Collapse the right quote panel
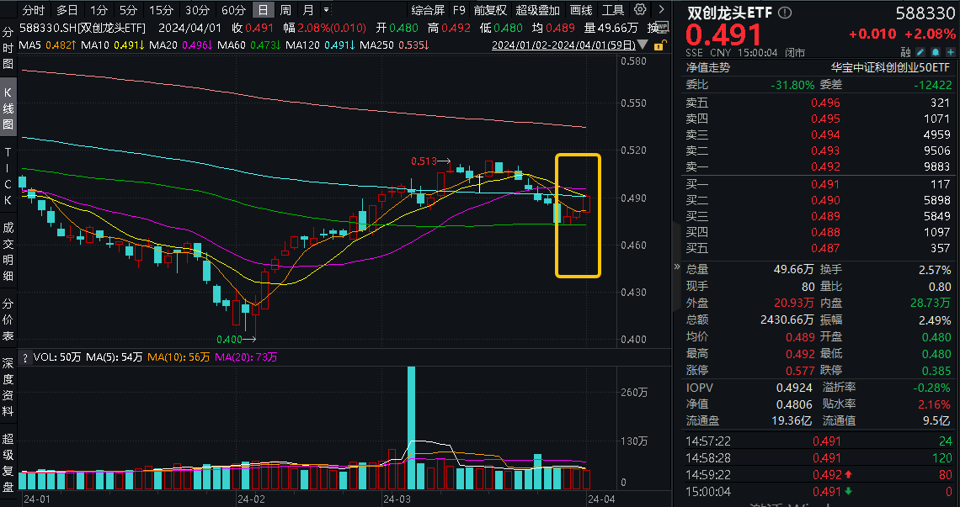Image resolution: width=960 pixels, height=507 pixels. click(676, 267)
